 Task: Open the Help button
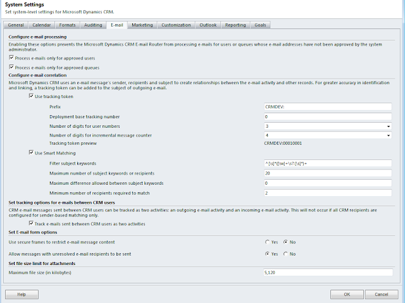point(22,294)
